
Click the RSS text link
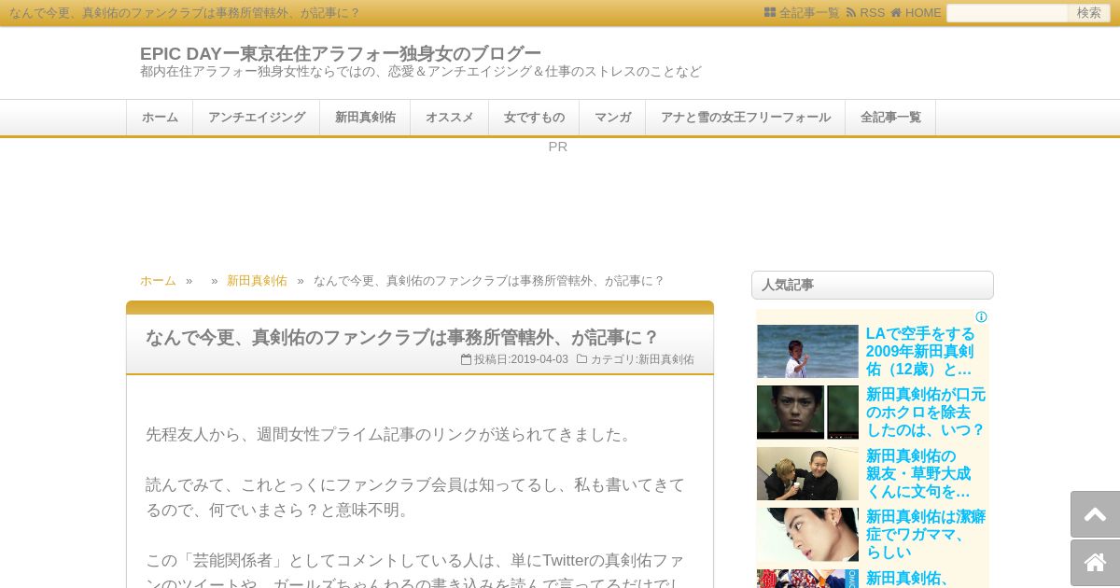click(x=872, y=13)
